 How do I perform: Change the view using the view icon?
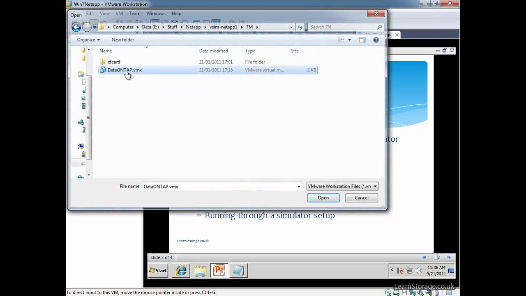(x=341, y=40)
